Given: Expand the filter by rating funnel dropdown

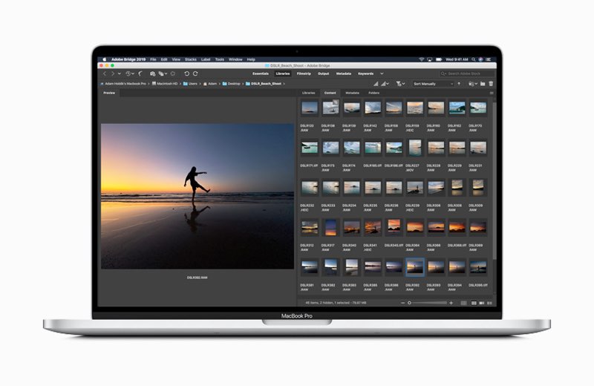Looking at the screenshot, I should click(x=400, y=84).
